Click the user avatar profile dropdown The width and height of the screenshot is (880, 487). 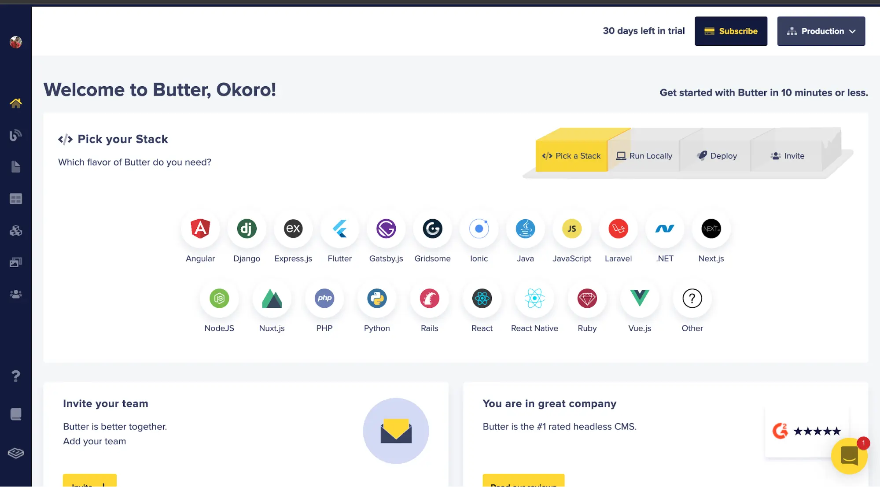15,42
